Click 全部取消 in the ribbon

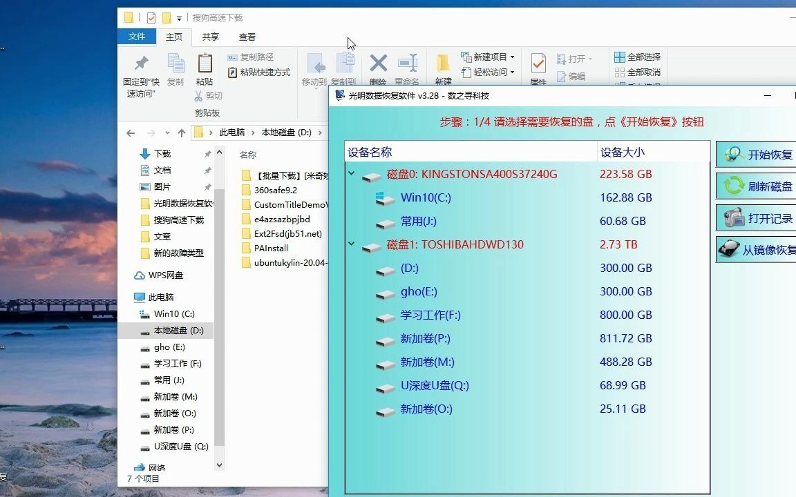point(638,72)
